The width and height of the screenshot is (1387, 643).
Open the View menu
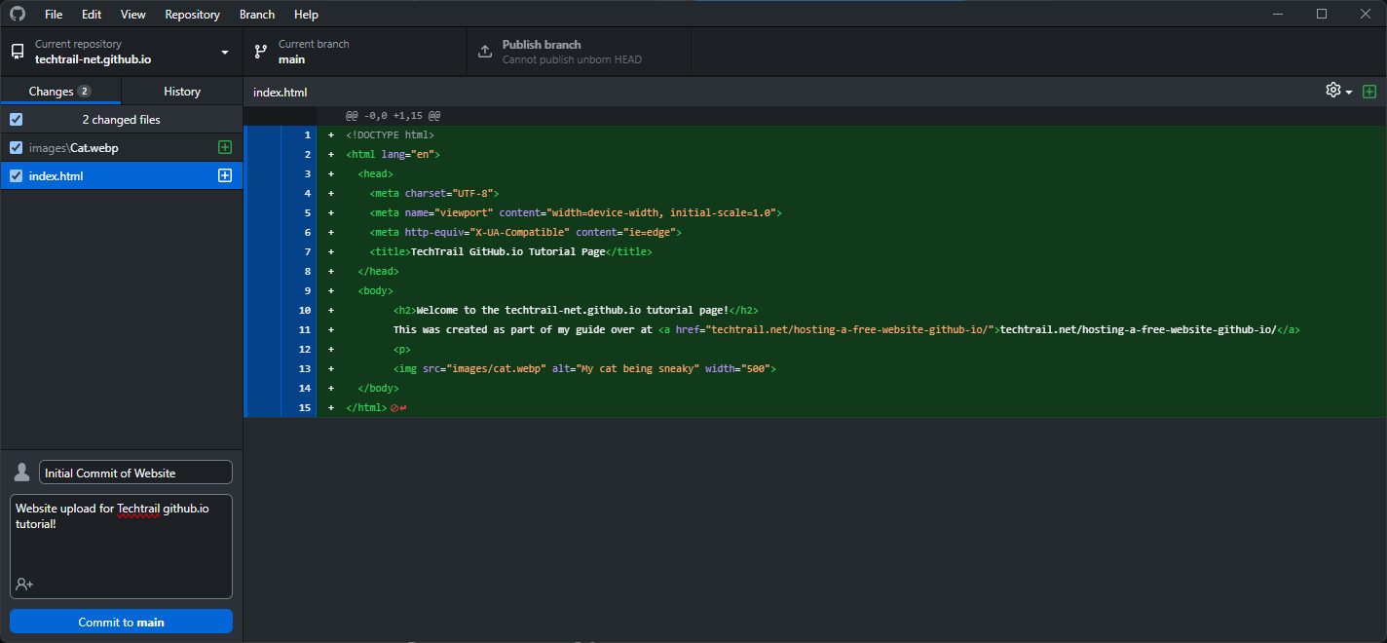click(x=133, y=14)
